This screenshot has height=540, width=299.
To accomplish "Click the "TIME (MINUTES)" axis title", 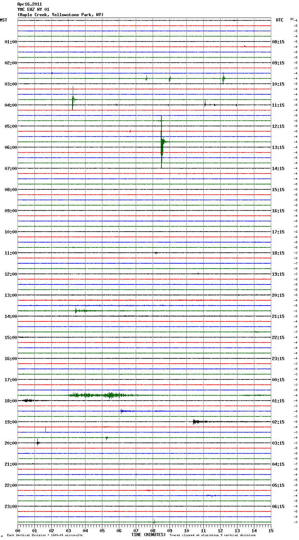I will coord(148,535).
